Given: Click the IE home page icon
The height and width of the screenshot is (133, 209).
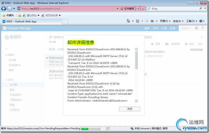Looking at the screenshot, I should [x=128, y=21].
